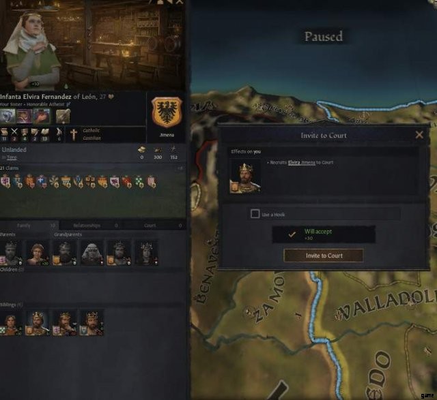This screenshot has width=437, height=400.
Task: Click the gold coins icon
Action: point(142,149)
